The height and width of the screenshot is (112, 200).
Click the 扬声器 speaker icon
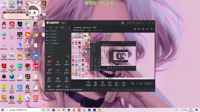pos(123,83)
